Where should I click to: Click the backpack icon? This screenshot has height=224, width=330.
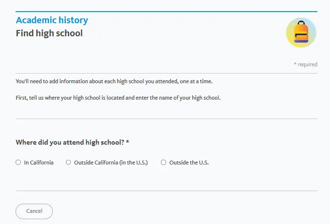pyautogui.click(x=301, y=33)
